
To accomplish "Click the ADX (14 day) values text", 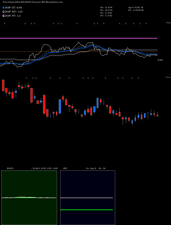I will click(95, 168).
